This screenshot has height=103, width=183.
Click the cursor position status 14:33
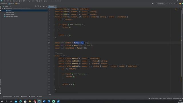(x=155, y=99)
